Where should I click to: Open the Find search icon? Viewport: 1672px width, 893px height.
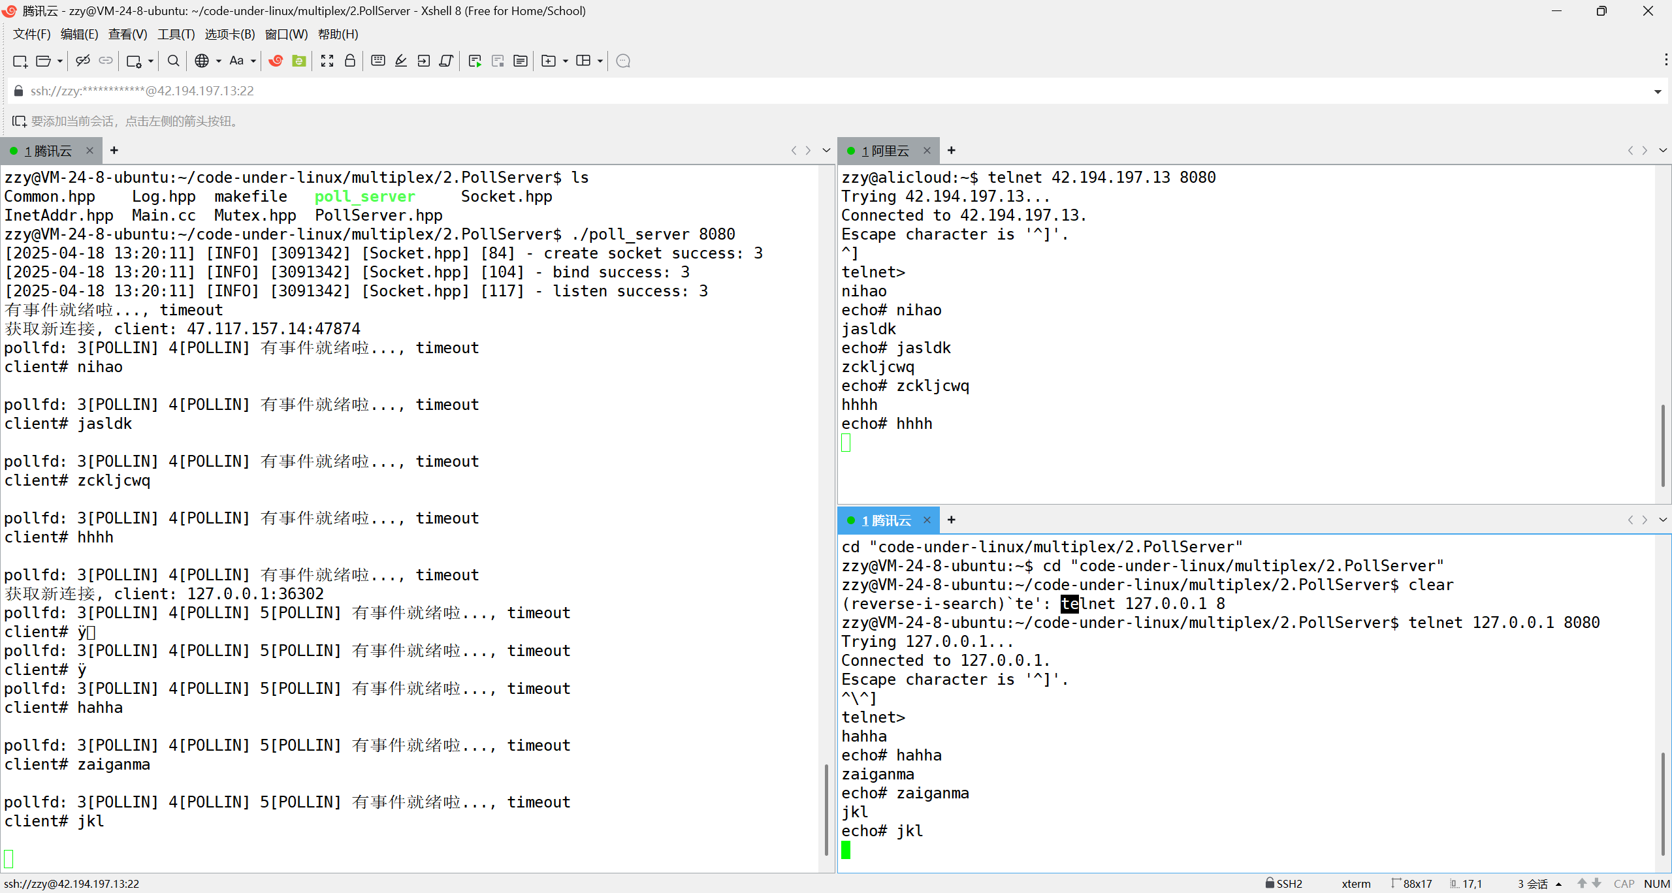(173, 61)
